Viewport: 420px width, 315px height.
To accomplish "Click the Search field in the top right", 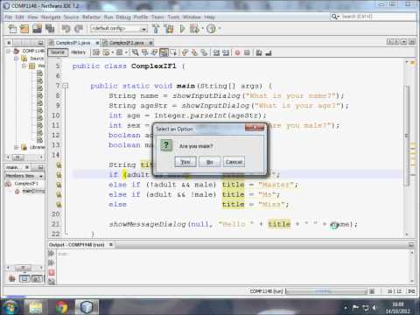I will [x=373, y=17].
